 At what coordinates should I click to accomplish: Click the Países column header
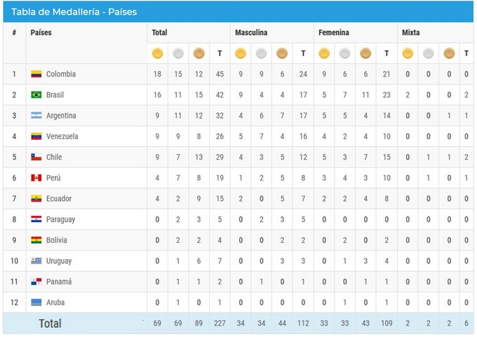(41, 32)
